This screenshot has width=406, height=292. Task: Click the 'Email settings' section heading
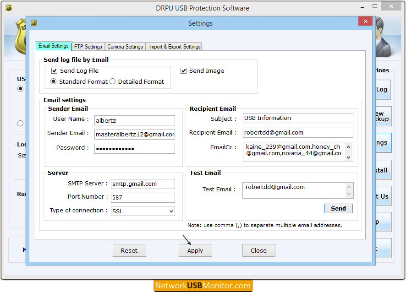65,100
